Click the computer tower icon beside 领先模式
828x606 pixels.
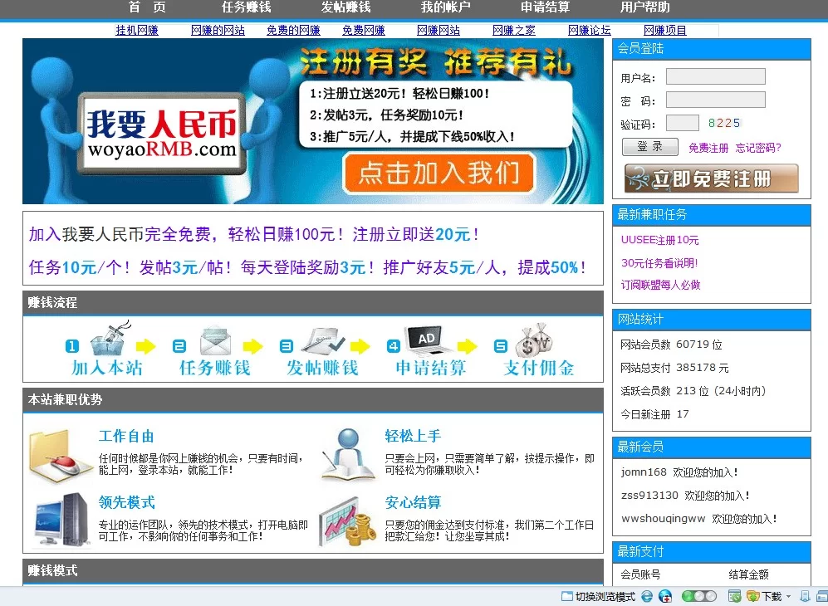(x=61, y=519)
